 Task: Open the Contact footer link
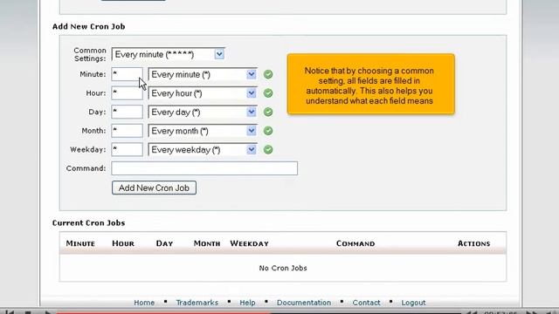[366, 303]
